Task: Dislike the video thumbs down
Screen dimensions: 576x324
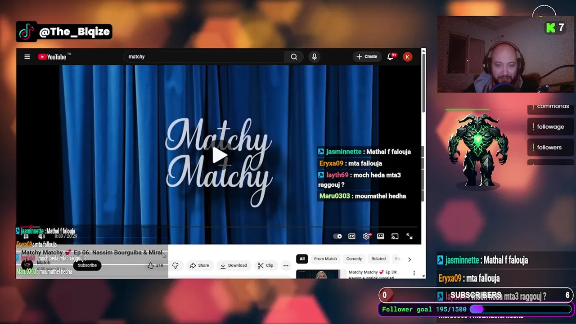Action: pyautogui.click(x=175, y=265)
